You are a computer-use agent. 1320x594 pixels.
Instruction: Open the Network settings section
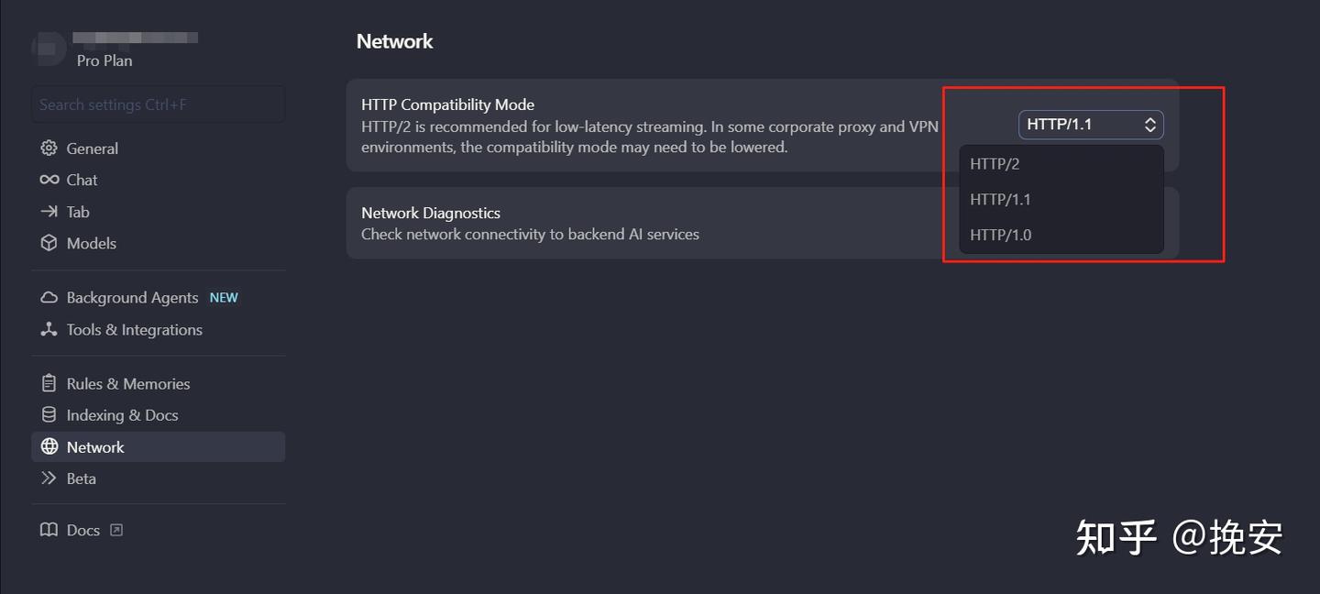coord(95,447)
